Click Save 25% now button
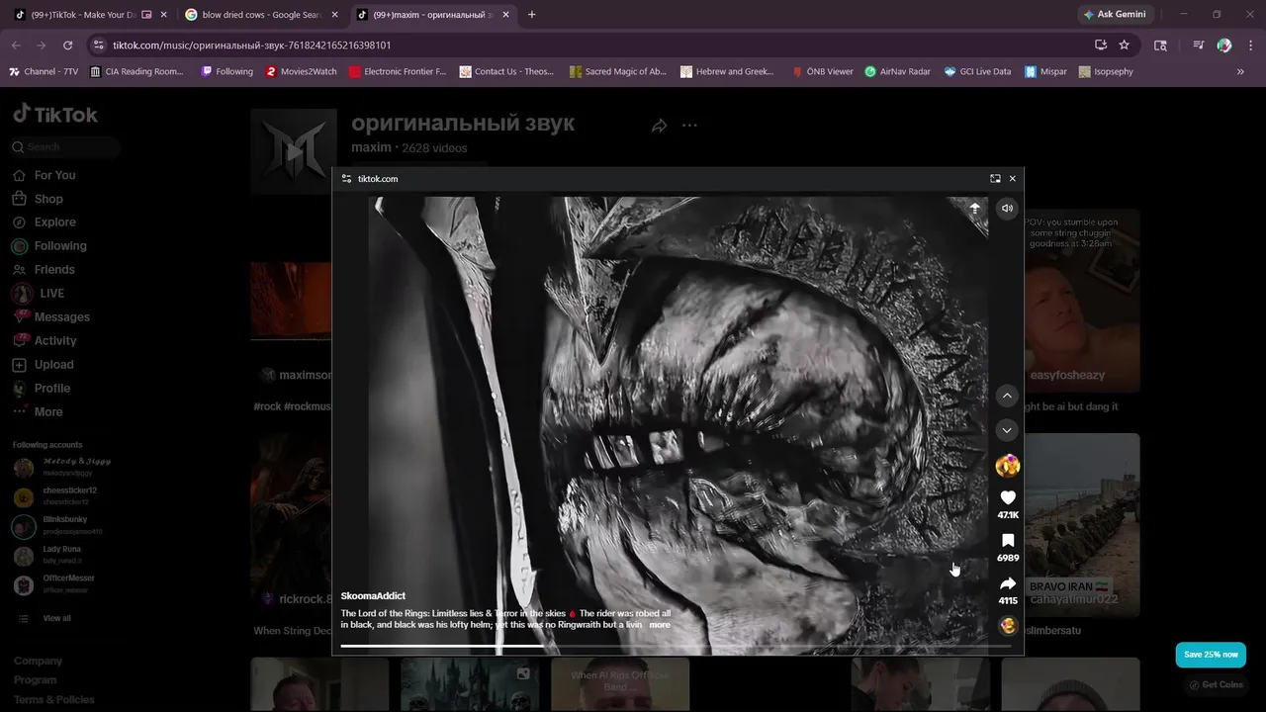 [x=1211, y=655]
